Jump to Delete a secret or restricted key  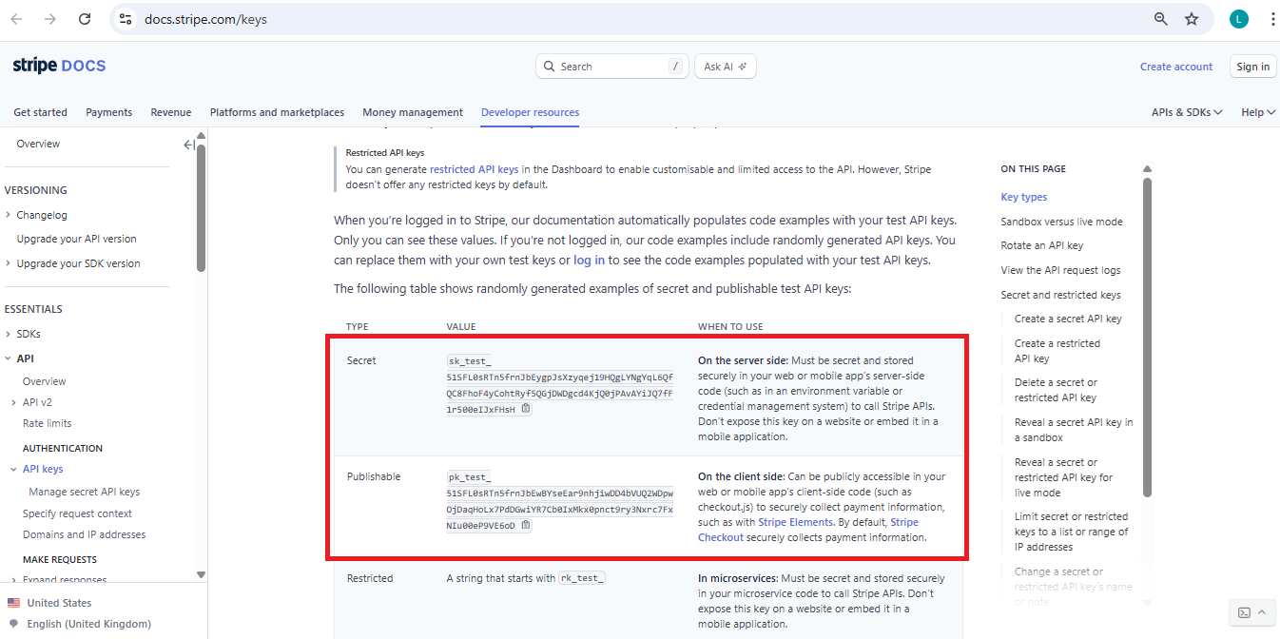click(x=1056, y=390)
